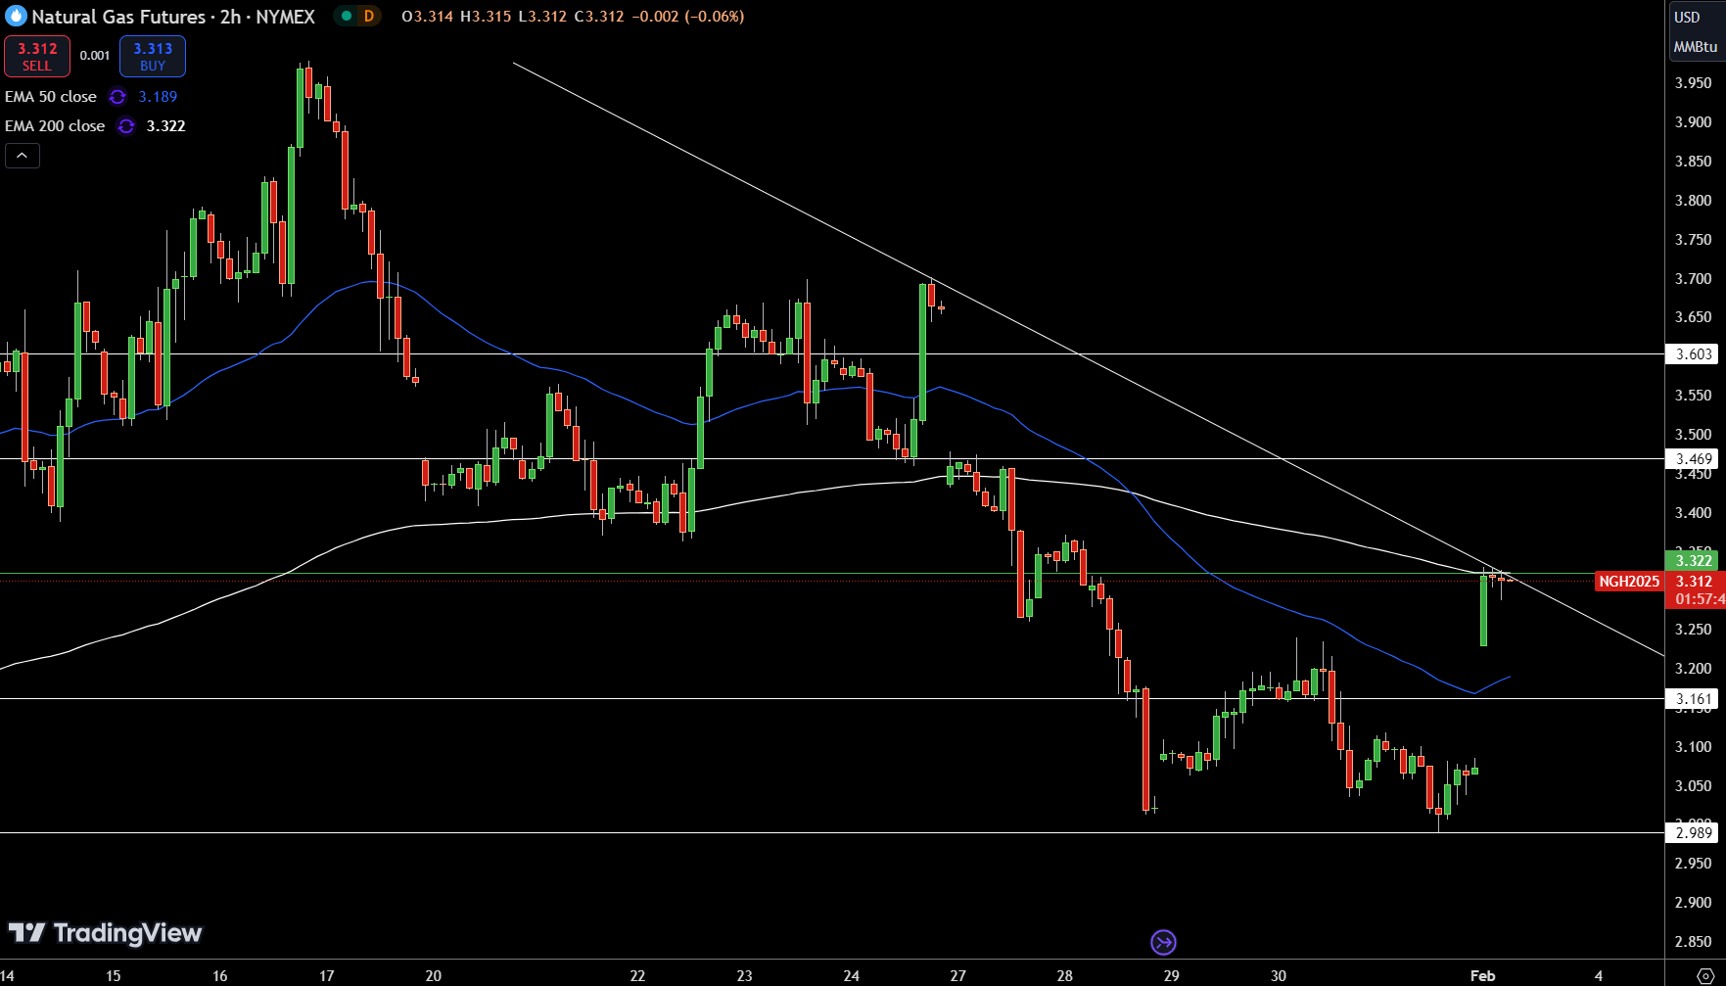Select the change value −0.002 (−0.06%)
The width and height of the screenshot is (1726, 986).
(686, 17)
